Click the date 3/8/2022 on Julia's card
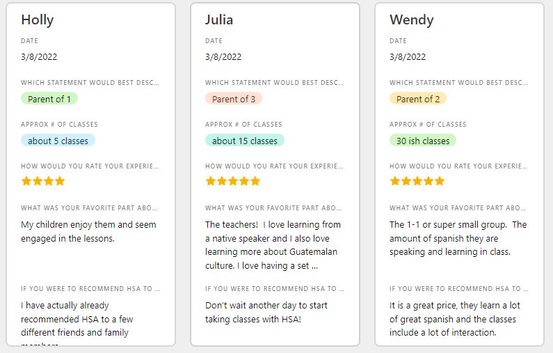Viewport: 553px width, 353px height. coord(223,57)
